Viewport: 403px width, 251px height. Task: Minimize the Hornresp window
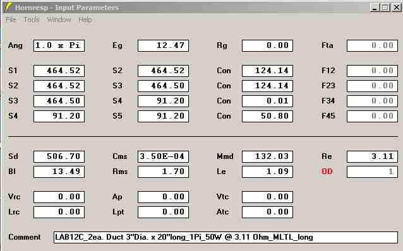point(375,8)
